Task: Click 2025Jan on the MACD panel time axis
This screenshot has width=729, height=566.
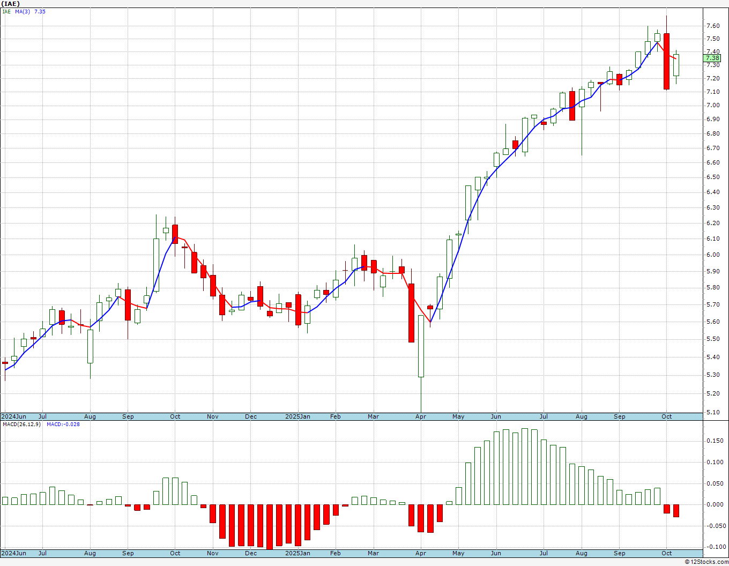Action: (297, 553)
